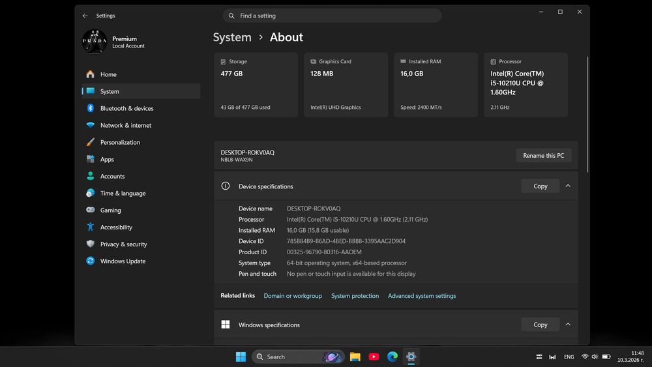Collapse the Device specifications section
Viewport: 652px width, 367px height.
coord(568,186)
